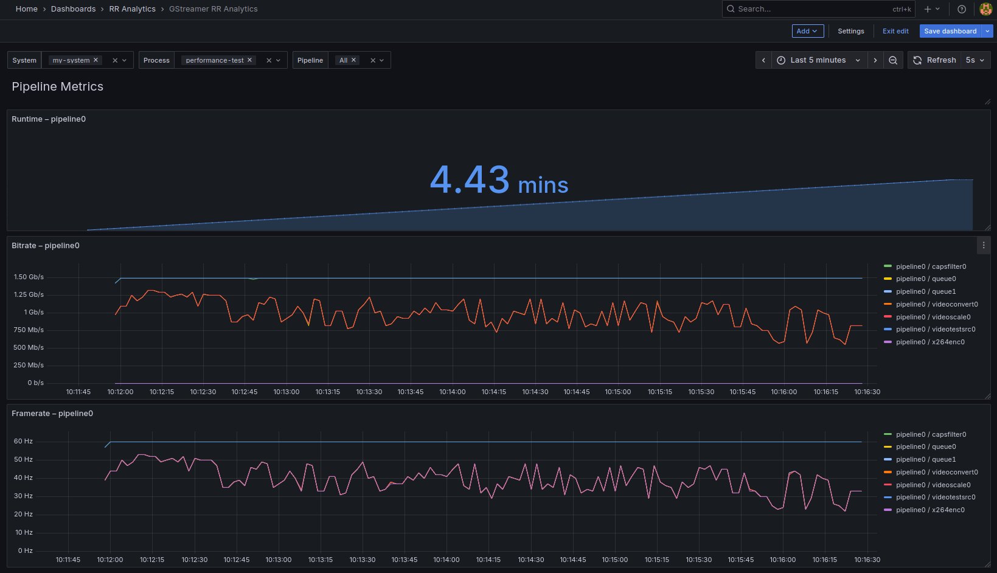Toggle videoconvert0 series in Framerate legend

click(937, 472)
